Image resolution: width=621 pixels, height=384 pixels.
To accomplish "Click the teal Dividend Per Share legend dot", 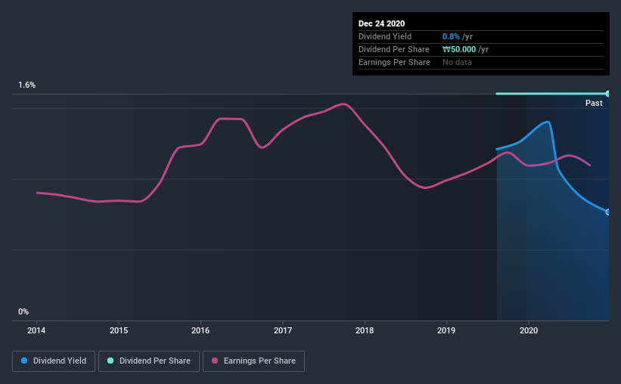I will 110,361.
